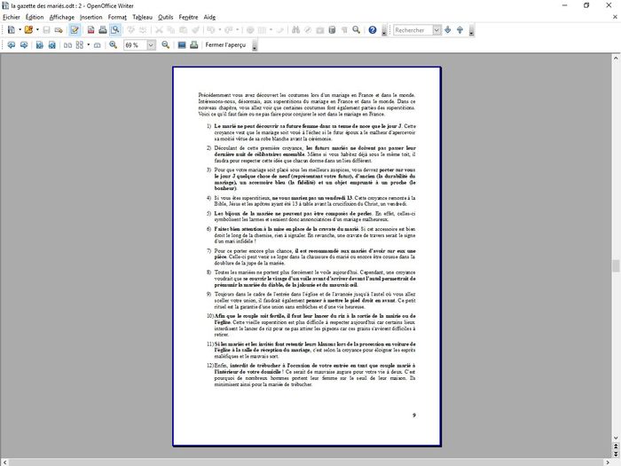
Task: Zoom out of the page preview
Action: click(166, 45)
